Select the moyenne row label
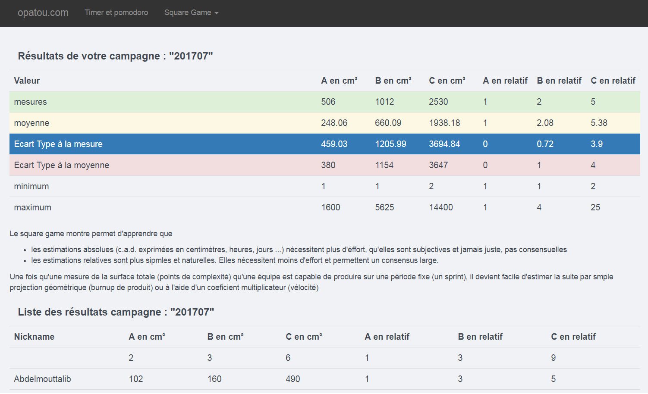 31,123
